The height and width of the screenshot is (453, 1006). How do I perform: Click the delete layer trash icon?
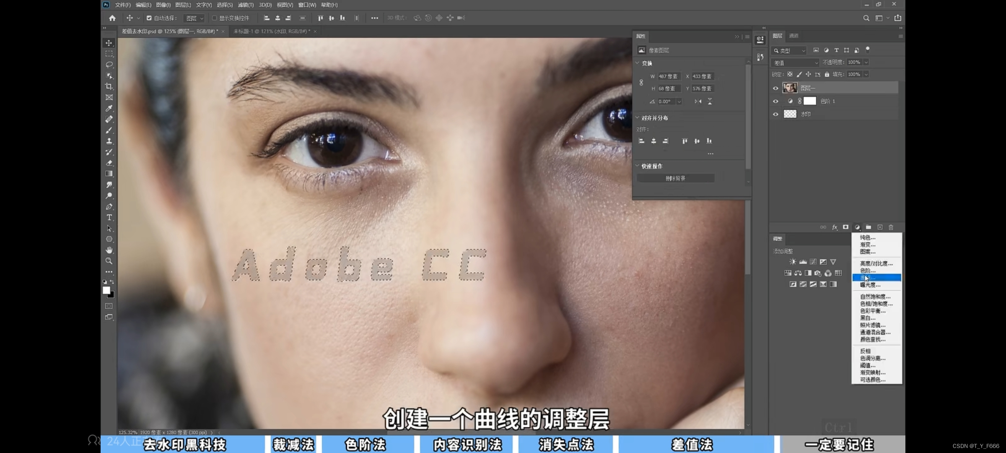pos(891,227)
